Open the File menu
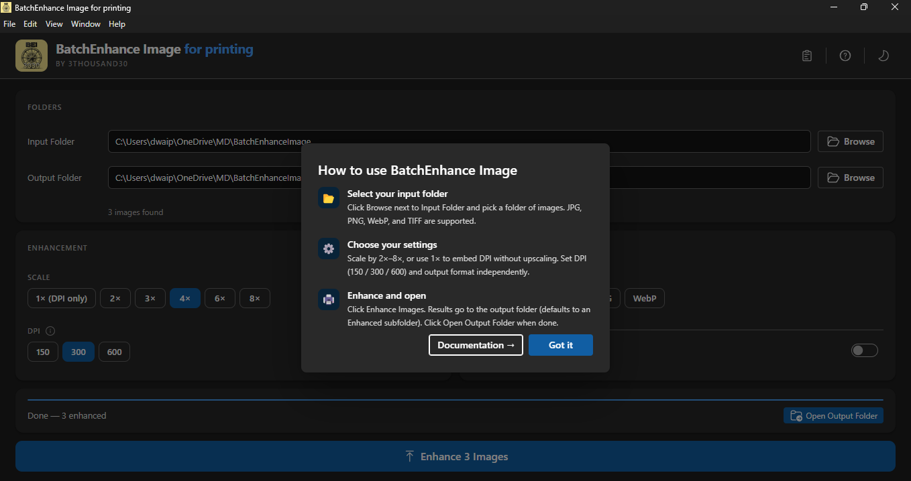 click(x=9, y=24)
